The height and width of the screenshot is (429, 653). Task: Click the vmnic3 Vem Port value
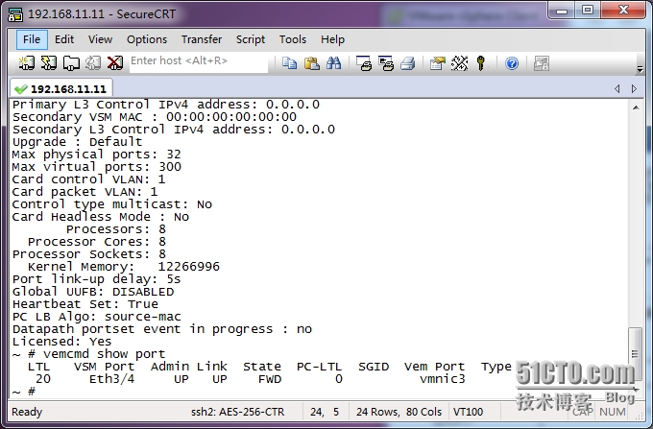pos(443,379)
